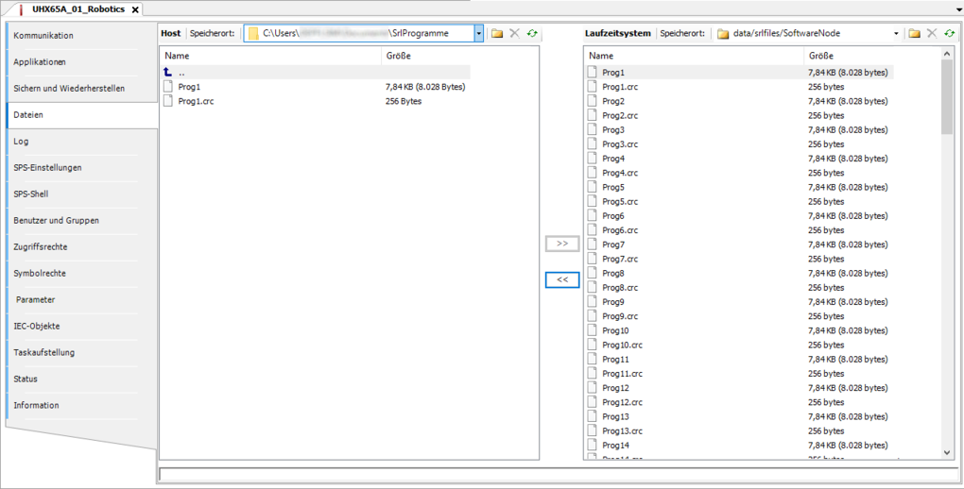Click the >> transfer to runtime button
964x489 pixels.
coord(562,244)
